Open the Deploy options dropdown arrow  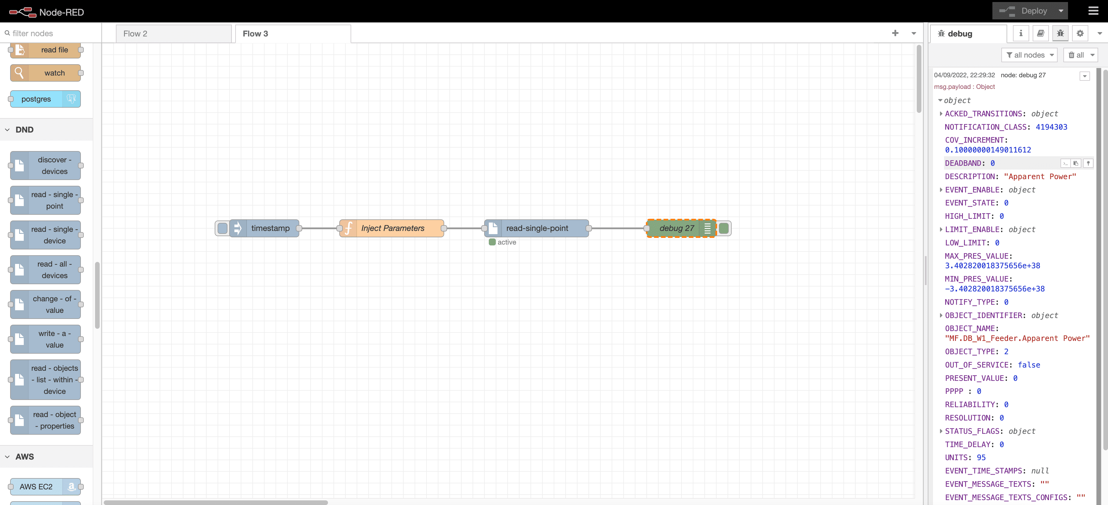tap(1061, 11)
